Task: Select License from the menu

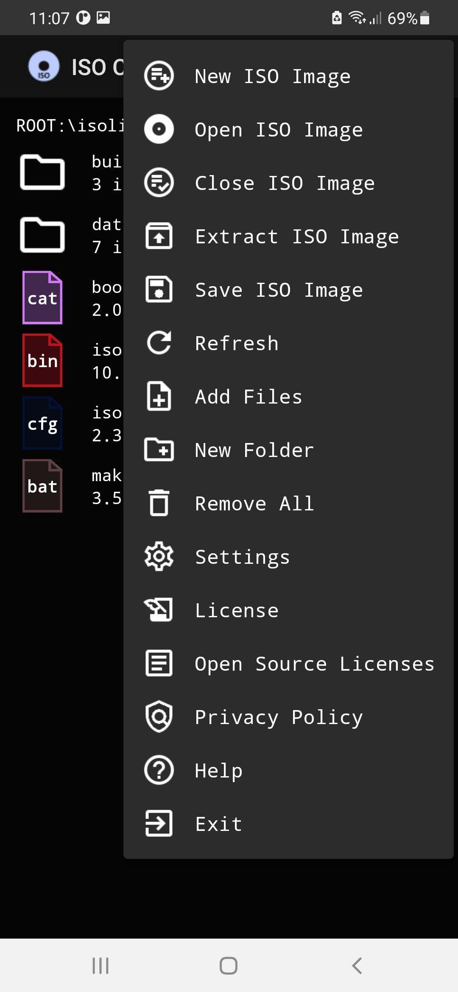Action: [237, 610]
